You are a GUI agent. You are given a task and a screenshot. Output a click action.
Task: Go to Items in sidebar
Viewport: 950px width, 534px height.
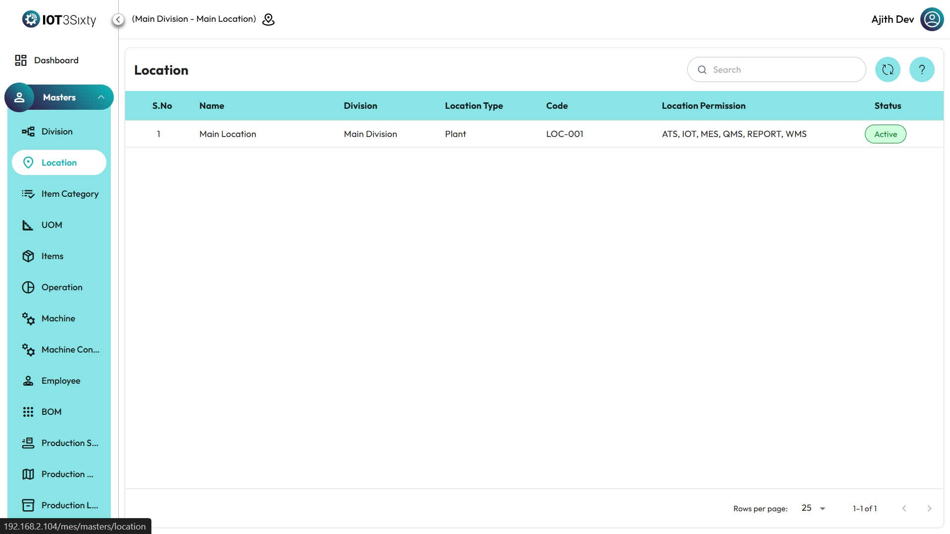tap(52, 256)
